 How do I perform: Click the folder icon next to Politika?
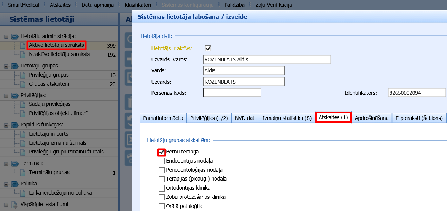(x=15, y=184)
